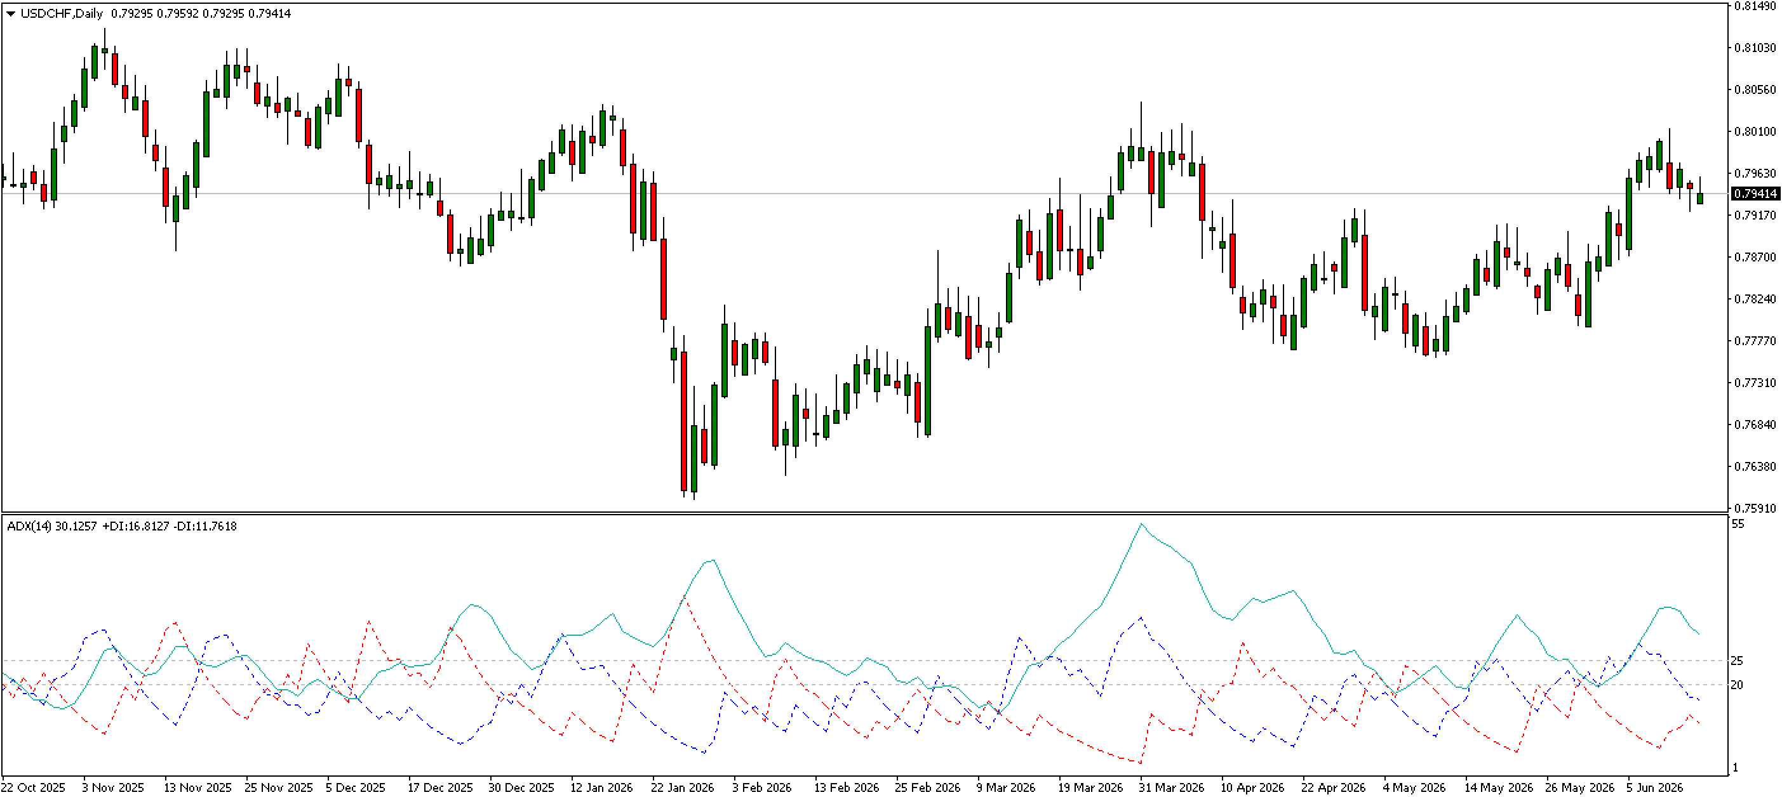The image size is (1782, 797).
Task: Select the 31 Mar 2026 date label
Action: click(1172, 788)
